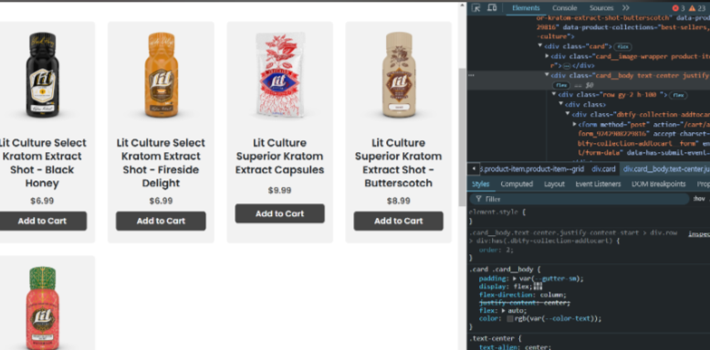Expand the padding shorthand triangle

[x=515, y=279]
